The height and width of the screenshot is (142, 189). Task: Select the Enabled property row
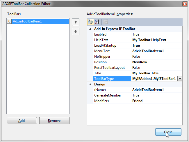tap(100, 34)
